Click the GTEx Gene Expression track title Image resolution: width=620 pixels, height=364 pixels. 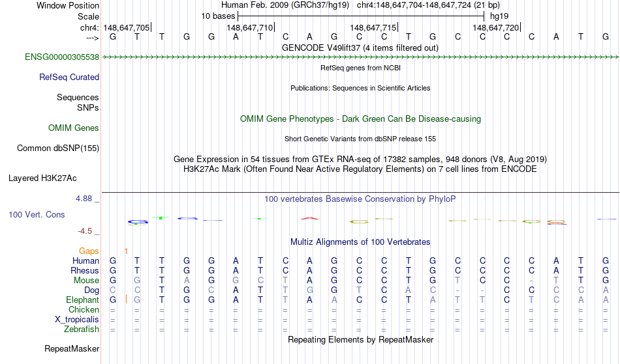(360, 160)
